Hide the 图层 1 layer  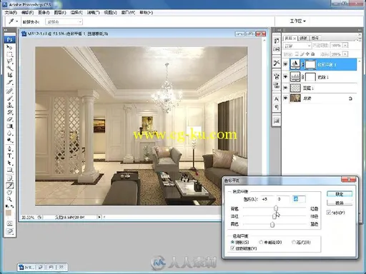pos(285,88)
